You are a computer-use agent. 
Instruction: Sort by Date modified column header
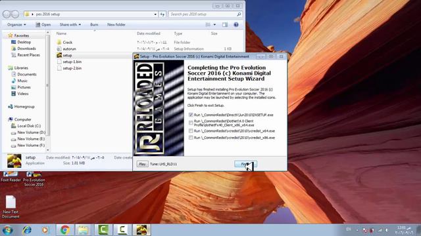pyautogui.click(x=149, y=33)
